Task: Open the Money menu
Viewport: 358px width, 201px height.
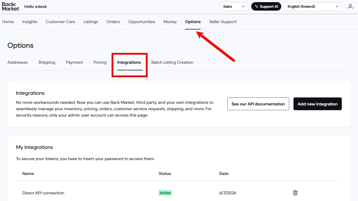Action: pyautogui.click(x=170, y=22)
